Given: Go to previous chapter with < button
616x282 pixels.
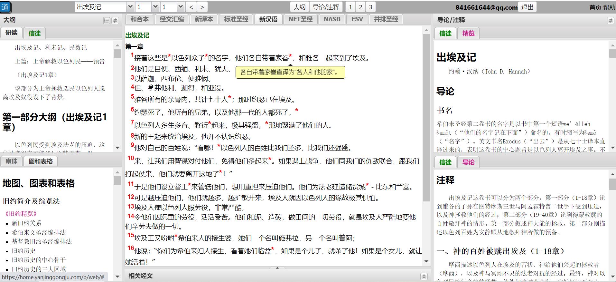Looking at the screenshot, I should [x=191, y=7].
